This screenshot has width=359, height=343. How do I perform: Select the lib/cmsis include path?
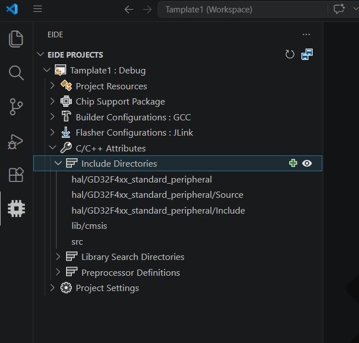coord(89,226)
